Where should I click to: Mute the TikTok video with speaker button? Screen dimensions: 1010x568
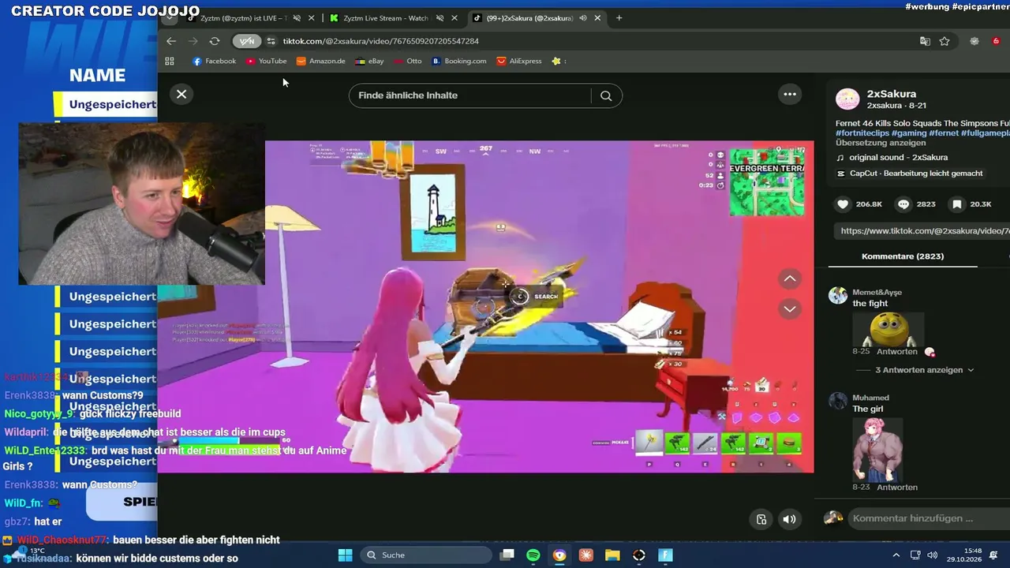tap(789, 519)
